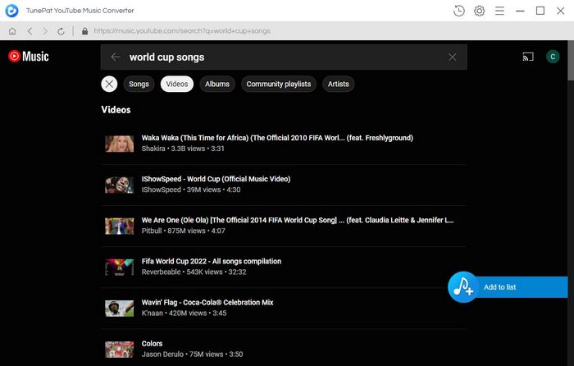Filter results by Songs
Viewport: 574px width, 366px height.
tap(139, 84)
